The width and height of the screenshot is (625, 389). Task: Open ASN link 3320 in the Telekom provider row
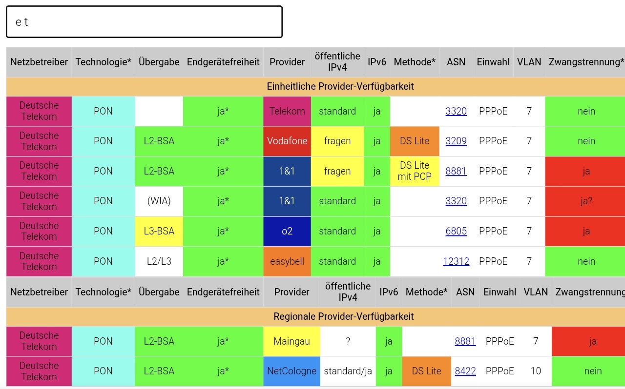[x=456, y=111]
